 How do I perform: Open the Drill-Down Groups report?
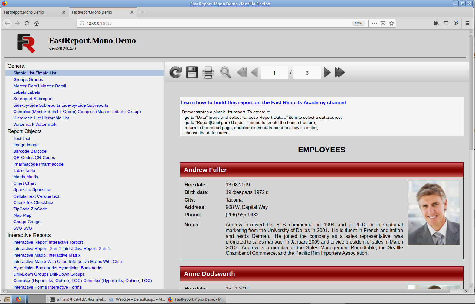49,274
